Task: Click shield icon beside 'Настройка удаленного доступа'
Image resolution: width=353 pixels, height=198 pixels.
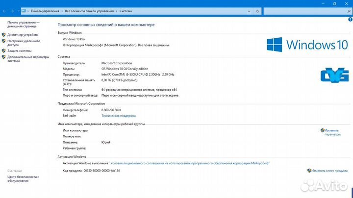Action: (x=3, y=41)
